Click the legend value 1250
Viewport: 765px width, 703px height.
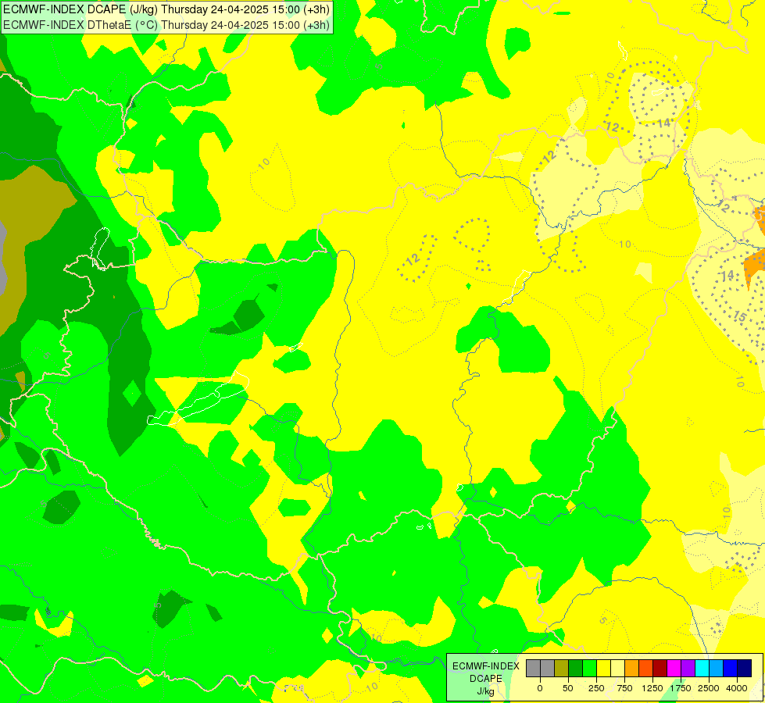click(652, 688)
